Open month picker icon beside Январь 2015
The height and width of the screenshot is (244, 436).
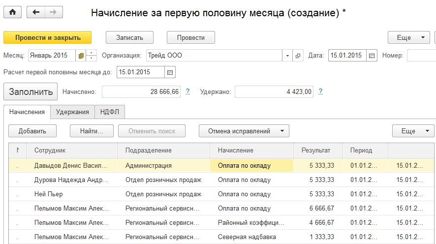(x=81, y=56)
